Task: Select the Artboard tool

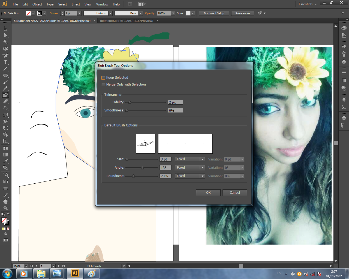Action: tap(5, 189)
